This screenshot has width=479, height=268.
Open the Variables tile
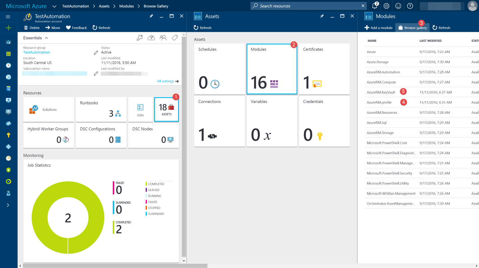pyautogui.click(x=272, y=121)
